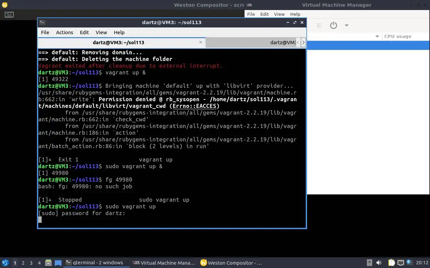Maximize the qterminal window
Viewport: 430px width, 268px height.
click(x=295, y=22)
